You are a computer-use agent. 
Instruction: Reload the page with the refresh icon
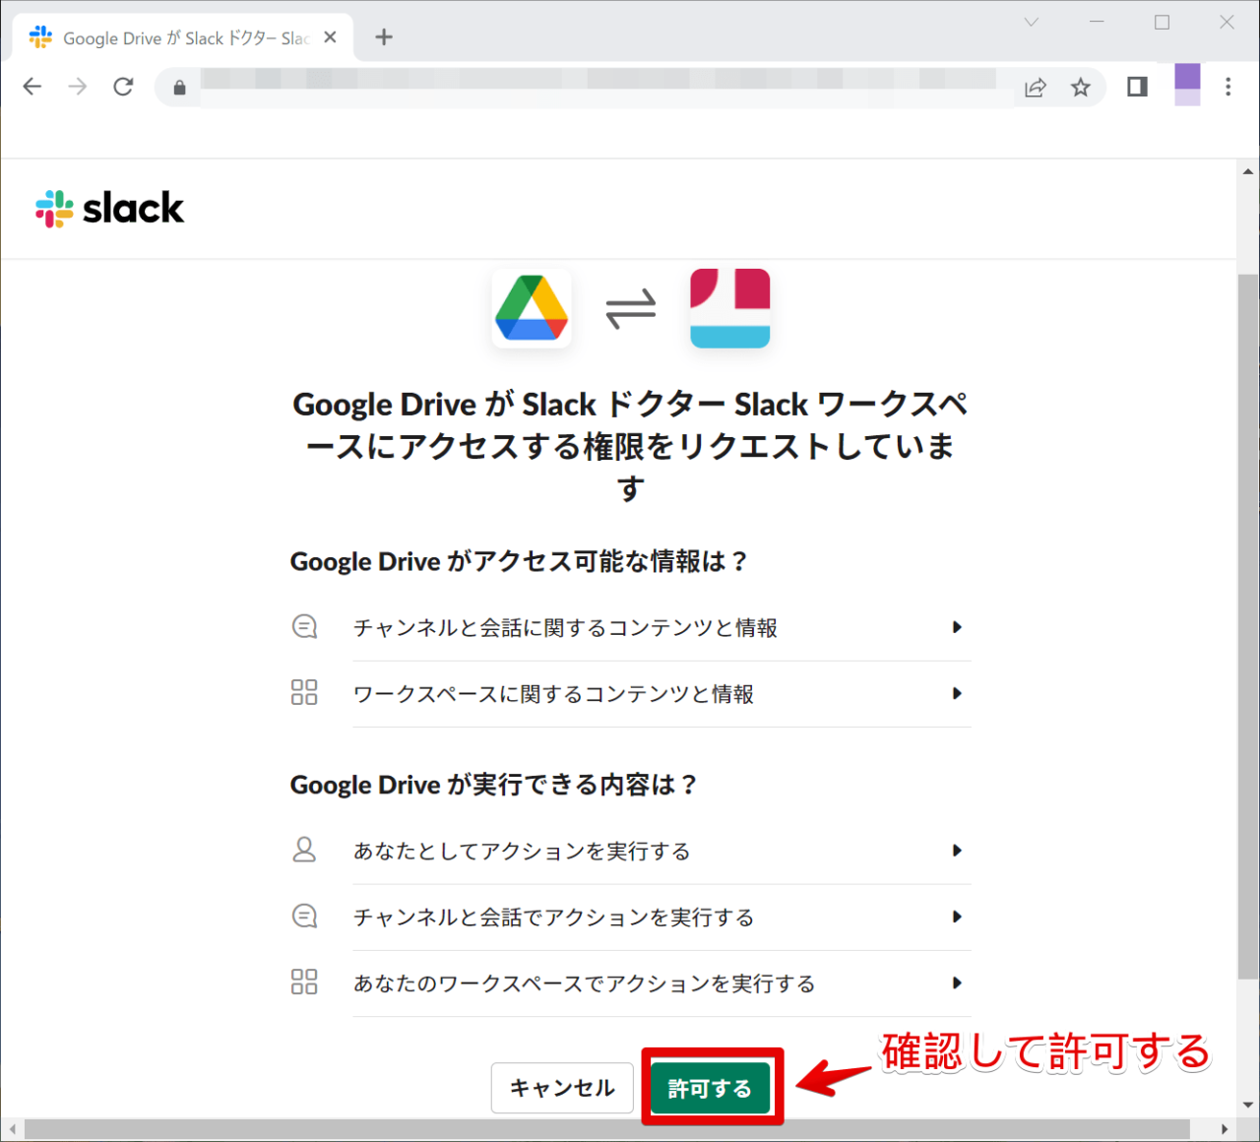point(123,87)
